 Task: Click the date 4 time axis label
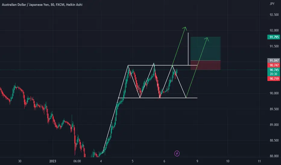(101, 161)
